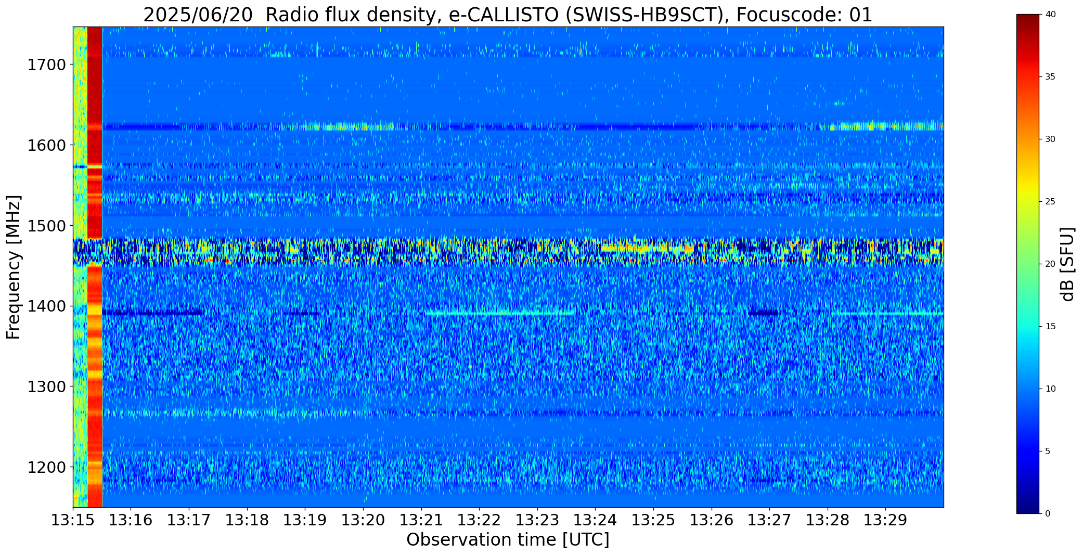This screenshot has width=1083, height=555.
Task: Click the 1500 frequency tick label
Action: (x=46, y=226)
